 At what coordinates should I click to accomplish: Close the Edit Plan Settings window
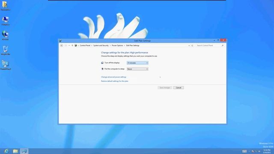click(x=223, y=40)
